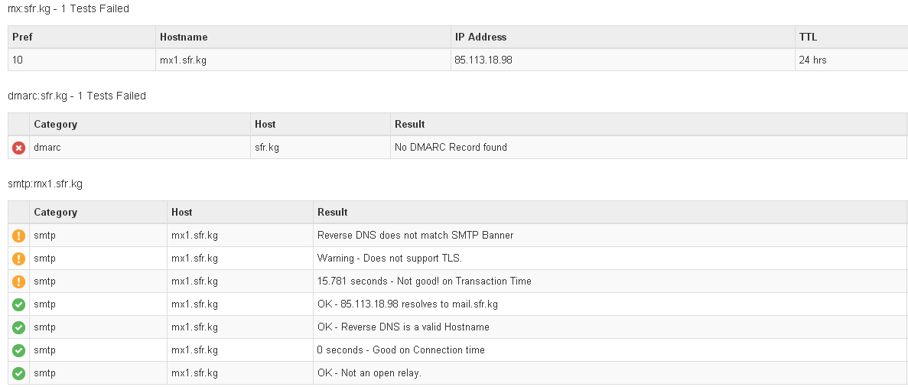
Task: Click the IP Address column header
Action: point(480,37)
